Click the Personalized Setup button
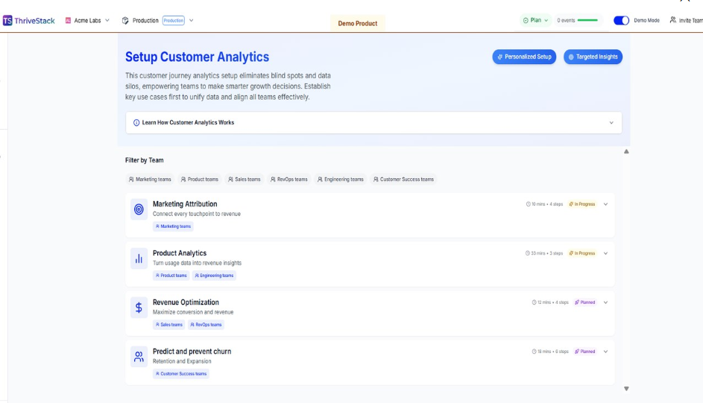The width and height of the screenshot is (703, 403). (x=524, y=57)
